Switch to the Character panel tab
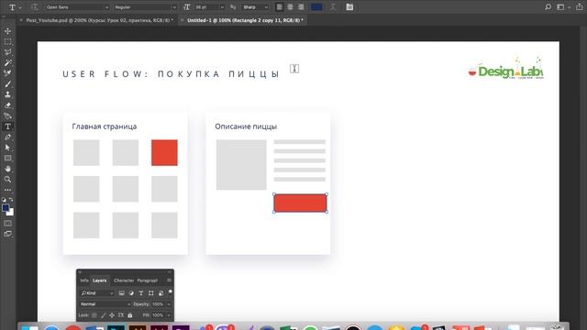 click(124, 280)
